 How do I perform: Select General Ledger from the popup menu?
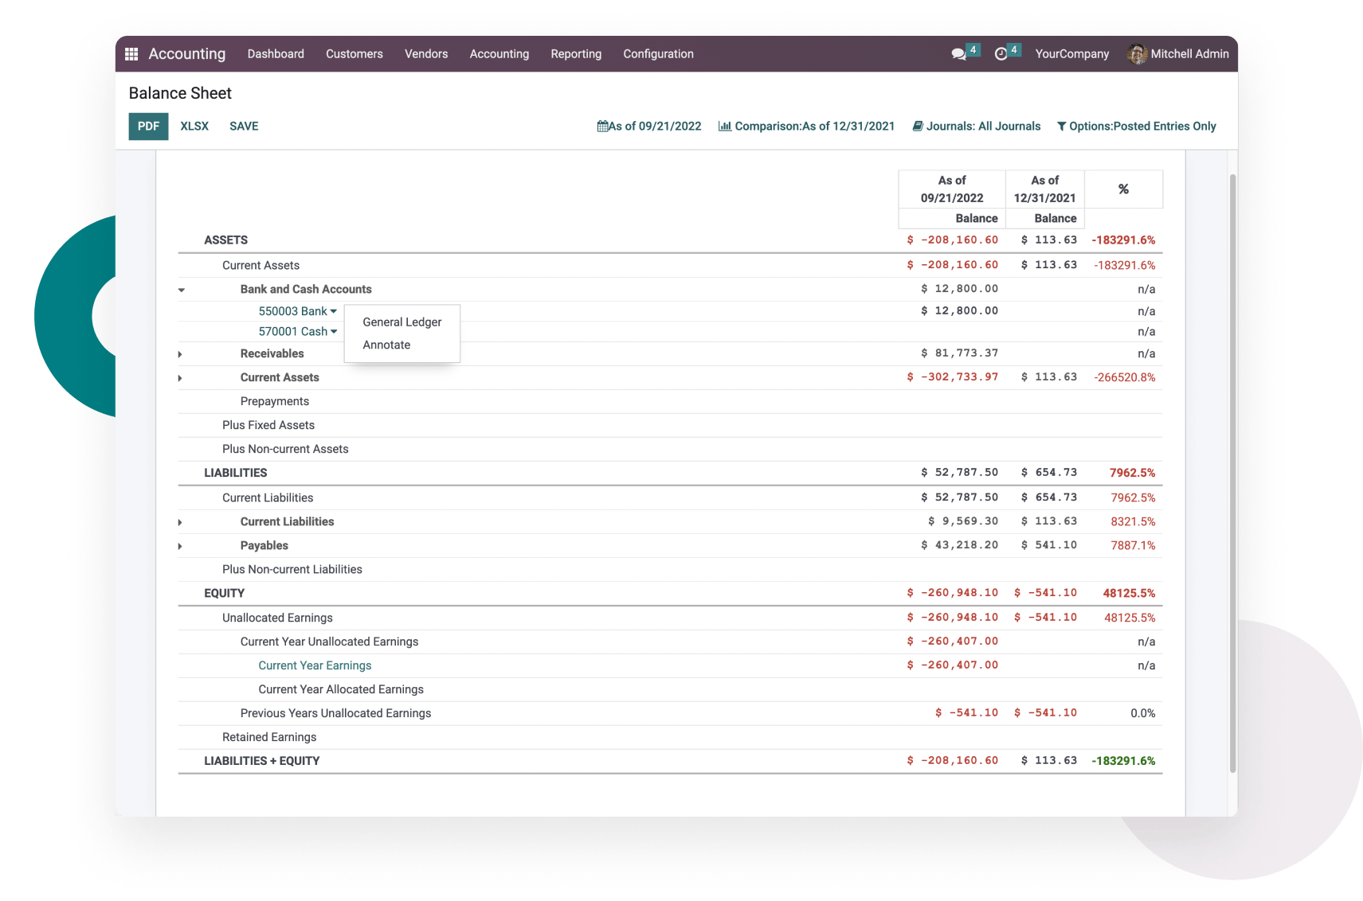point(401,322)
